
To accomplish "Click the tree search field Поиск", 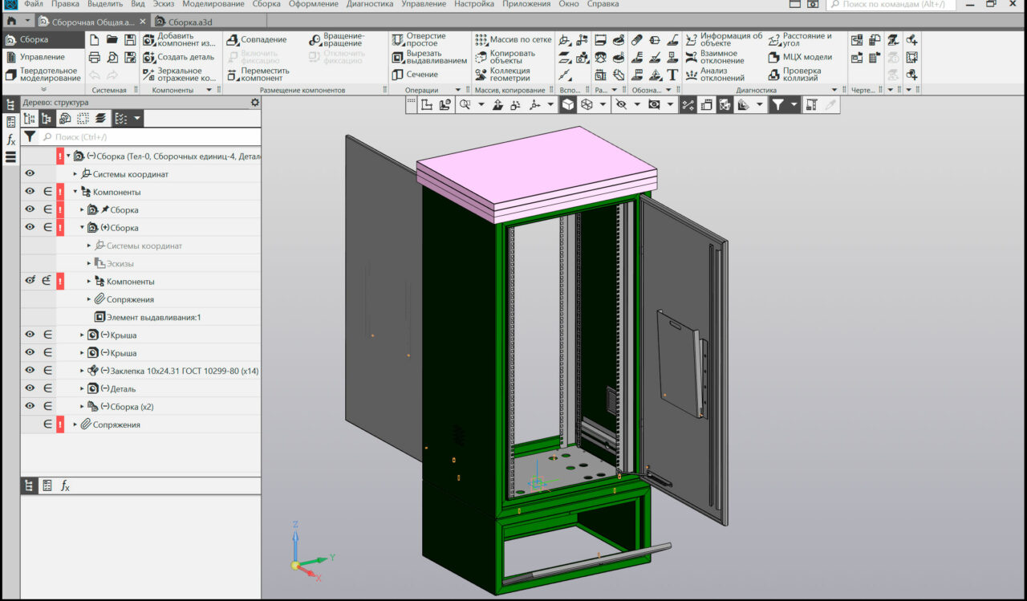I will click(x=150, y=137).
